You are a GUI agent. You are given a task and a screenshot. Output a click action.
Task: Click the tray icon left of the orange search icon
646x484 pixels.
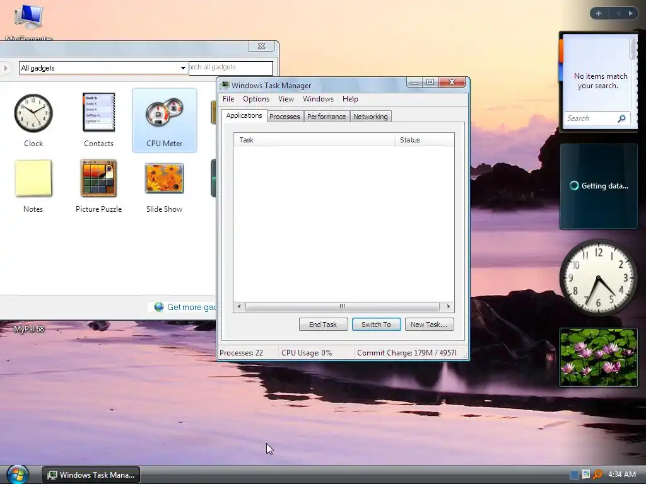coord(586,475)
